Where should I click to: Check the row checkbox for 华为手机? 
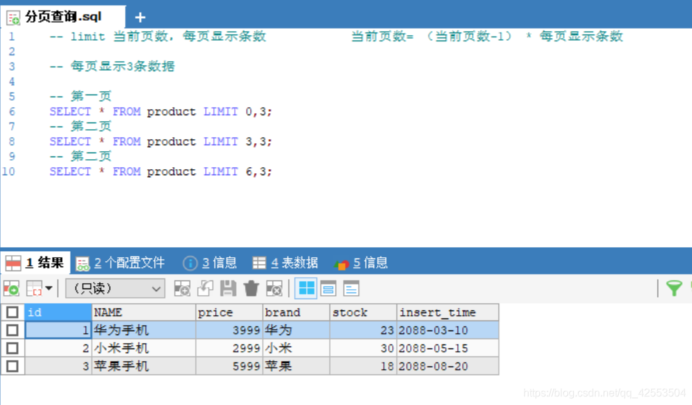point(13,330)
